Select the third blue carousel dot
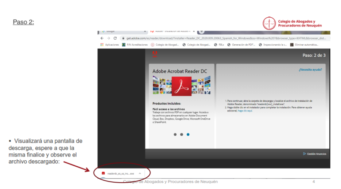 click(188, 135)
